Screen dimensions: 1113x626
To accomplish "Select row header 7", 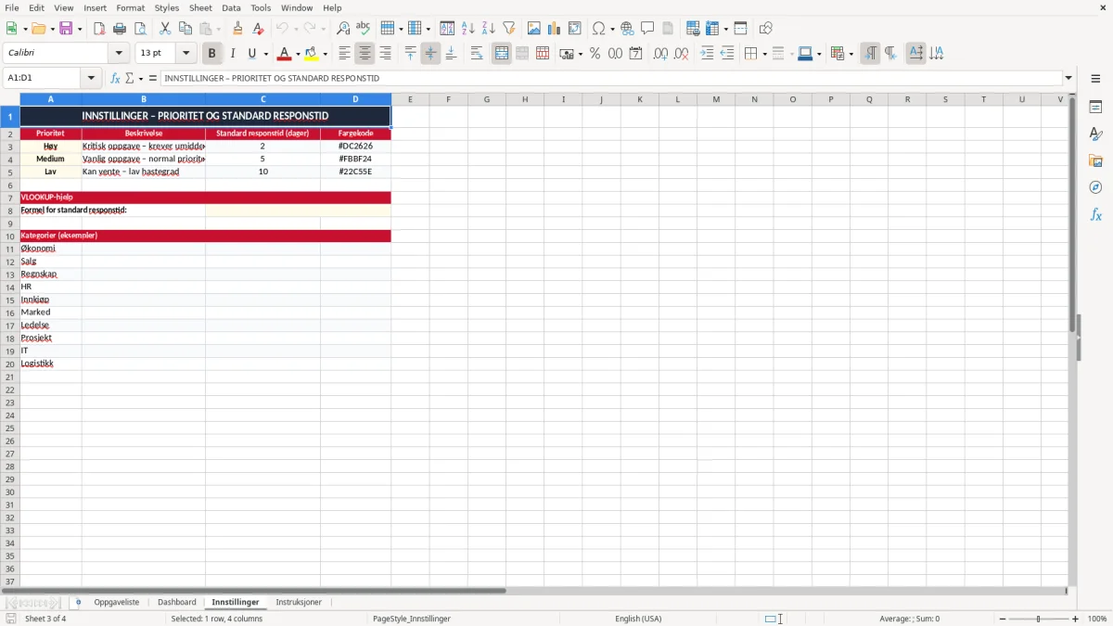I will (x=10, y=198).
